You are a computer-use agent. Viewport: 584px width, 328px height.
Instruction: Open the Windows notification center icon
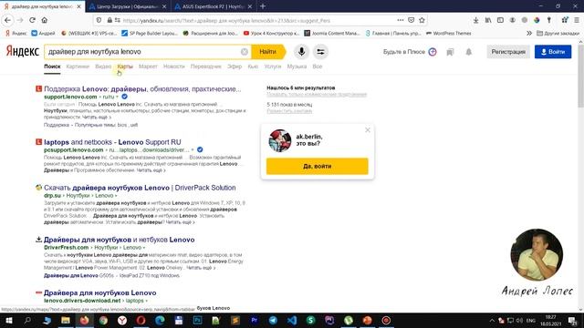tap(573, 321)
